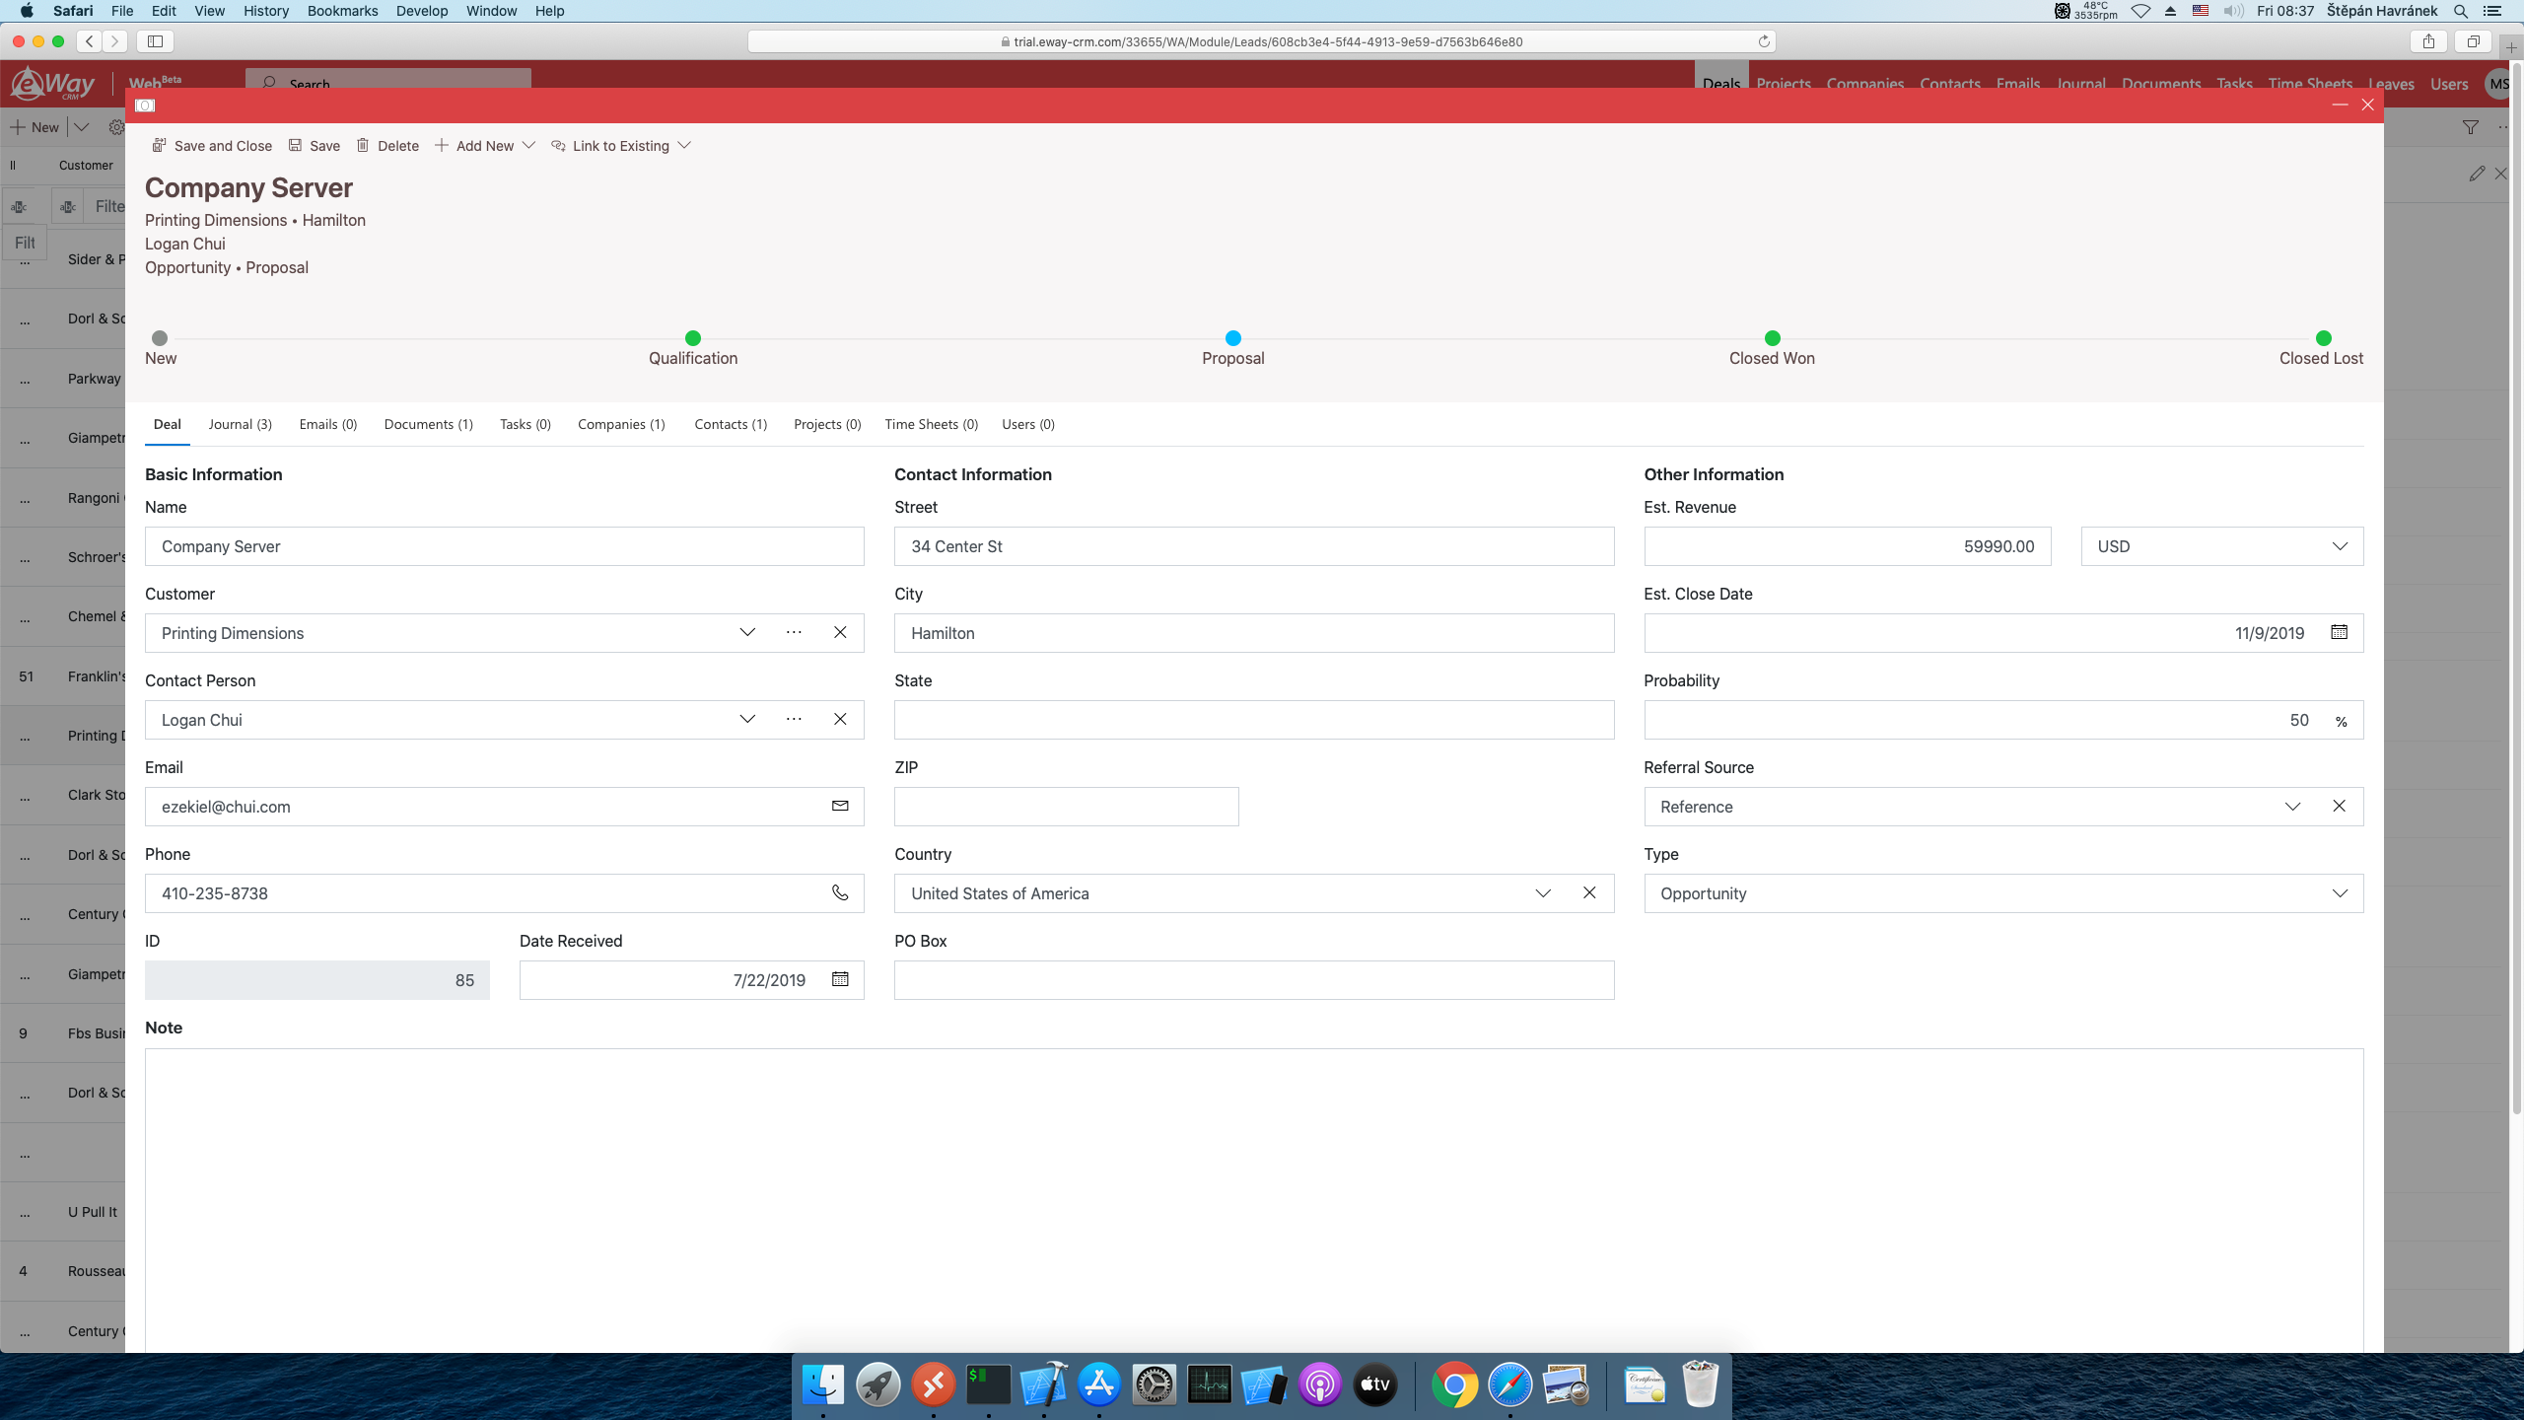Viewport: 2524px width, 1420px height.
Task: Clear the Referral Source value
Action: (x=2339, y=806)
